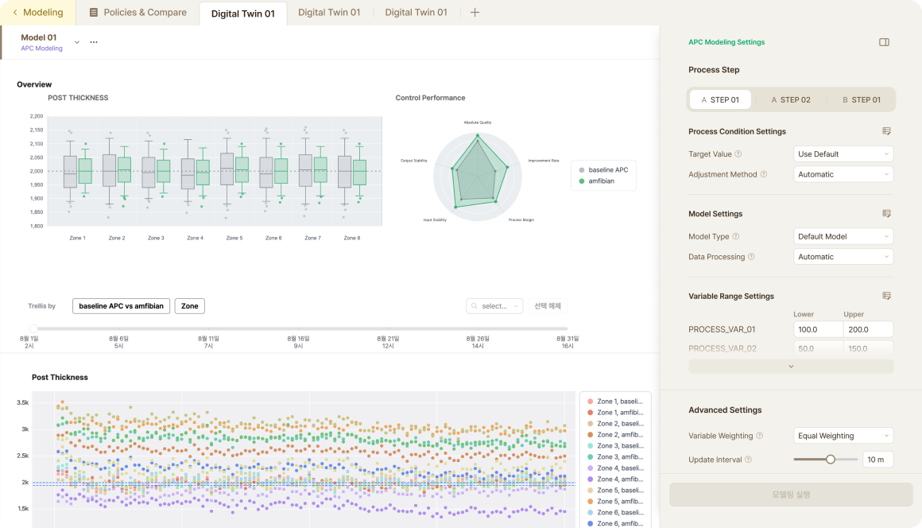Click the 모델링 실행 button

791,495
